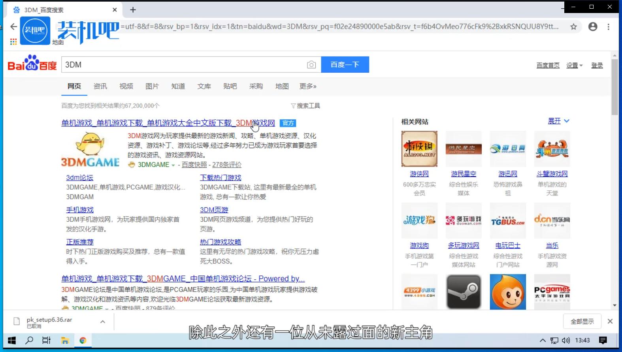Switch to the 视频 tab

pyautogui.click(x=126, y=86)
